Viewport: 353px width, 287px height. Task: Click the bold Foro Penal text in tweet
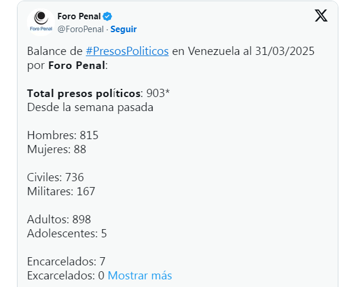click(x=77, y=65)
